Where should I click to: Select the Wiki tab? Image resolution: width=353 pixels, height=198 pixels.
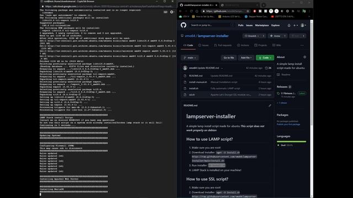(x=276, y=45)
